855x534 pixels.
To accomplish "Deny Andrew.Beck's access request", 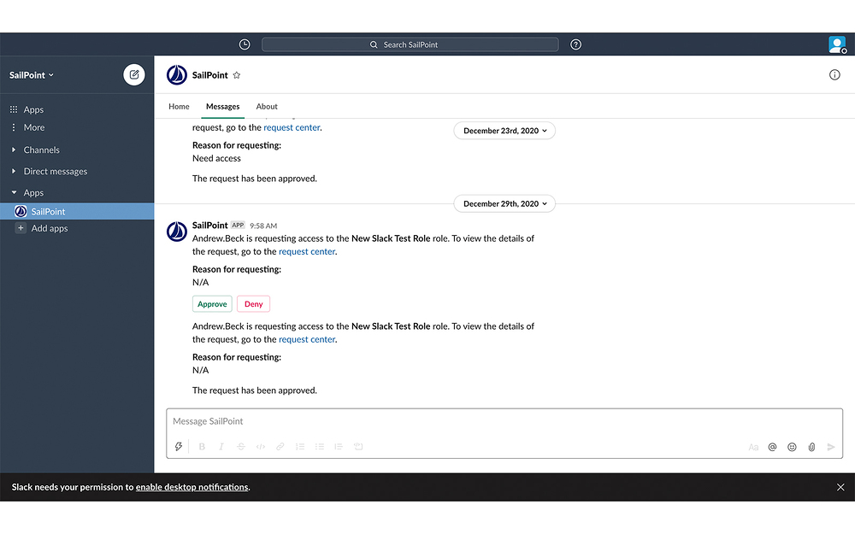I will 254,304.
